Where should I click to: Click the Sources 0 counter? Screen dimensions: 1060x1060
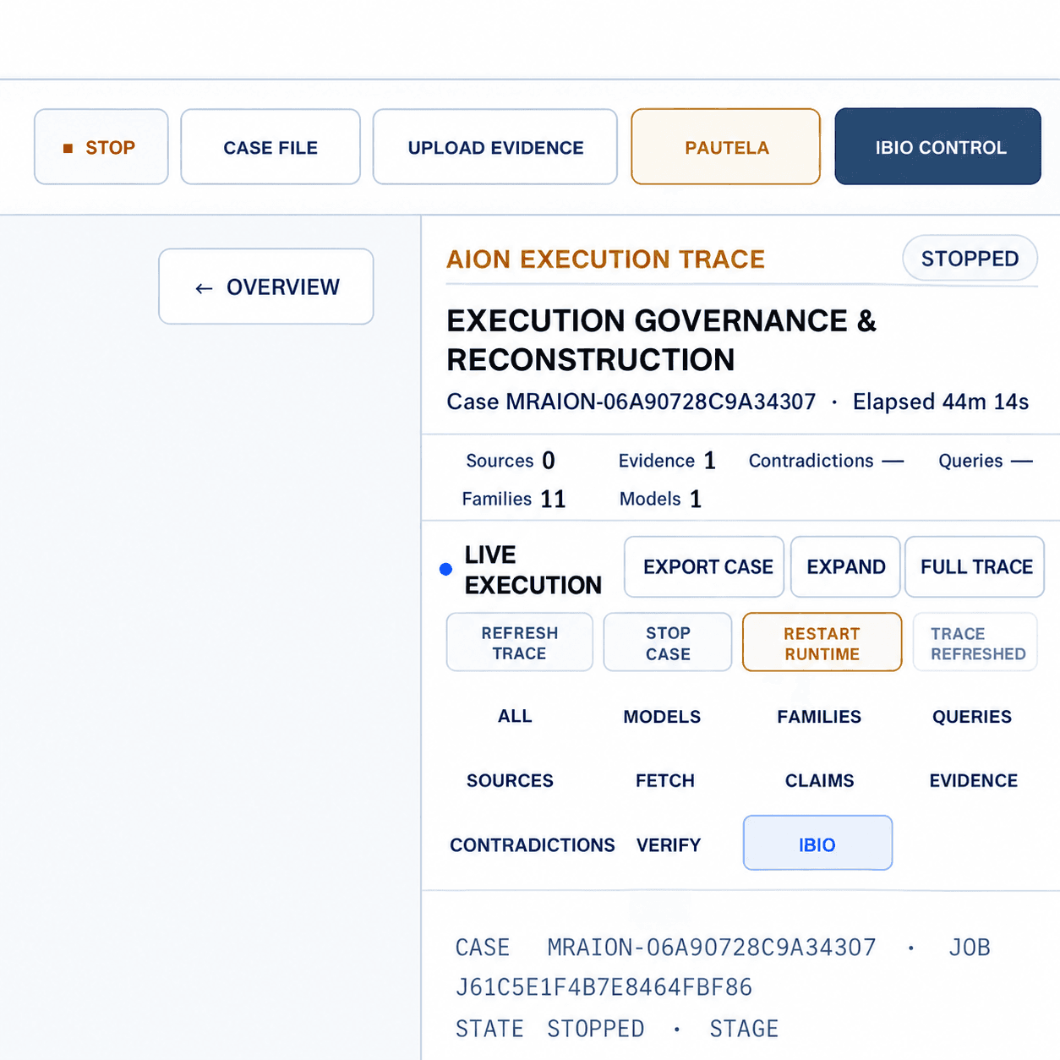coord(511,461)
